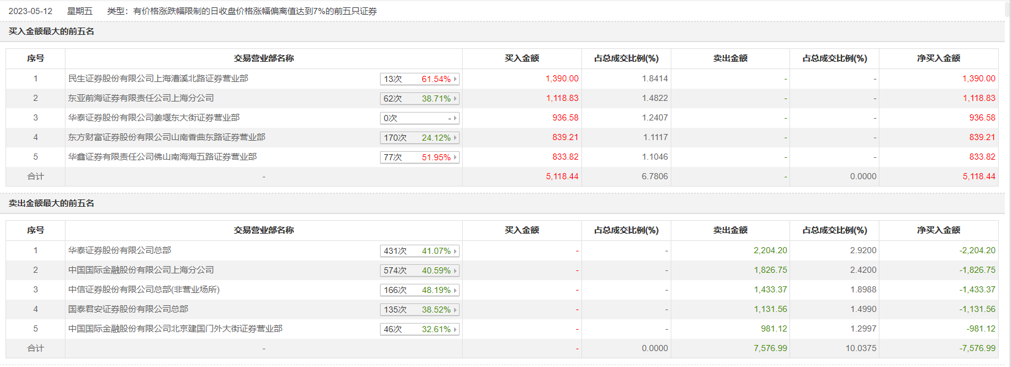Expand the 135次 38.52% stats arrow

tap(455, 310)
